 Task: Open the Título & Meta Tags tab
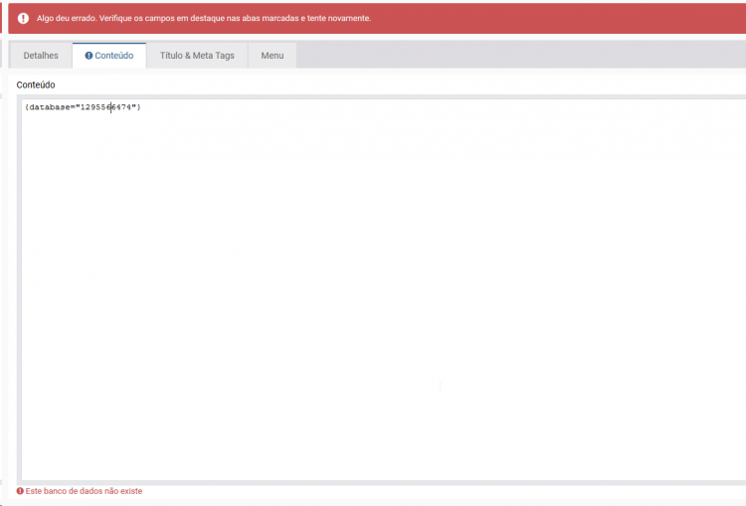[x=197, y=56]
